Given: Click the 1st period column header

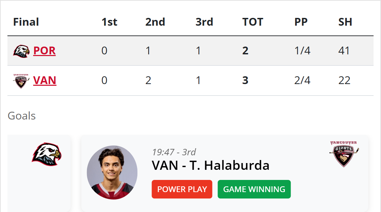Looking at the screenshot, I should coord(109,22).
